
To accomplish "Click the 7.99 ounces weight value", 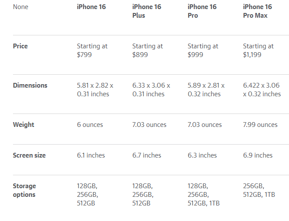I will coord(260,125).
